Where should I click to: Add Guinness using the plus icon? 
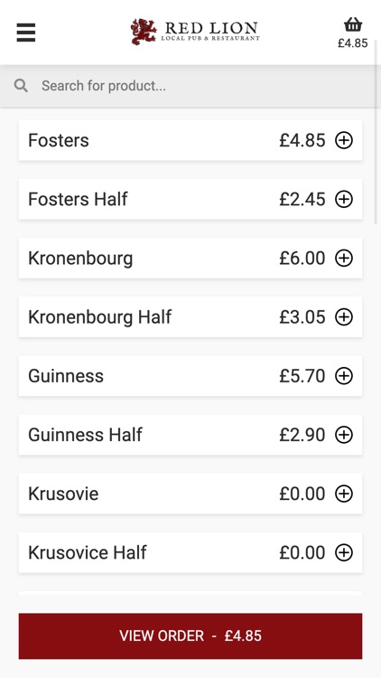tap(344, 376)
